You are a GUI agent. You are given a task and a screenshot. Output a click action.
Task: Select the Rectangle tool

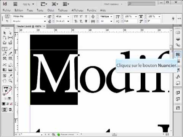pos(10,59)
